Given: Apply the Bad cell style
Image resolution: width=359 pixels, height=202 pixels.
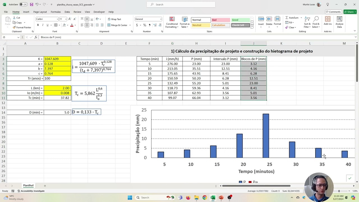Looking at the screenshot, I should tap(220, 20).
